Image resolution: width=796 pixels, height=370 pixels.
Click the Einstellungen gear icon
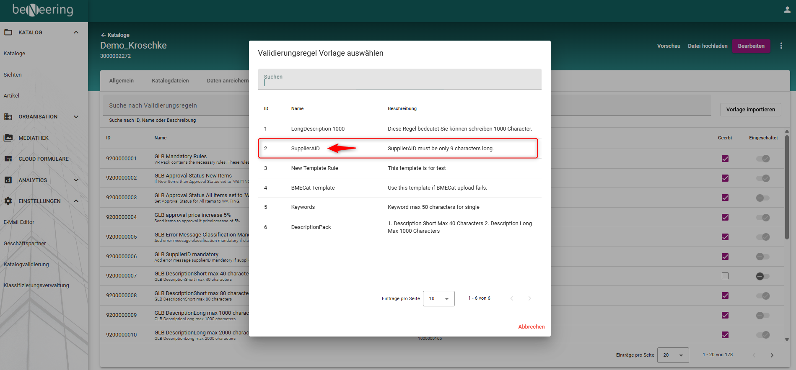8,201
